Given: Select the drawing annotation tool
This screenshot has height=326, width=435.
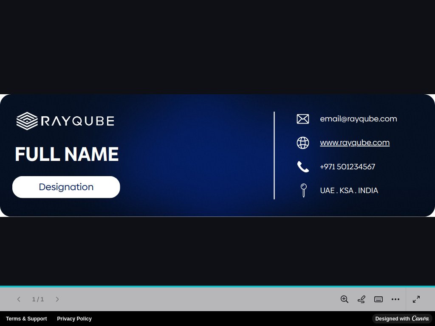Looking at the screenshot, I should click(361, 299).
